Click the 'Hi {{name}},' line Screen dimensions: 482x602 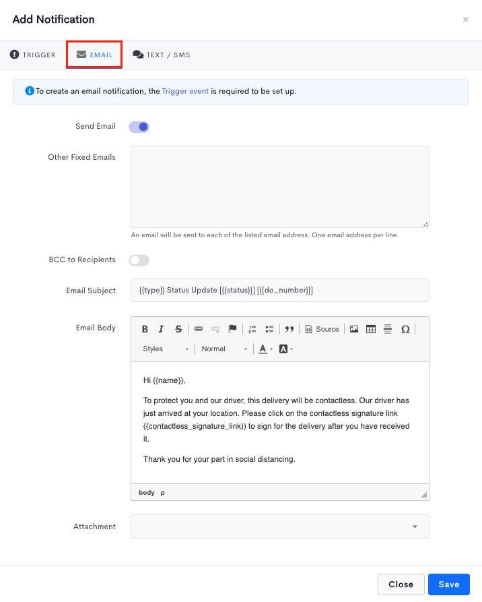pyautogui.click(x=164, y=380)
